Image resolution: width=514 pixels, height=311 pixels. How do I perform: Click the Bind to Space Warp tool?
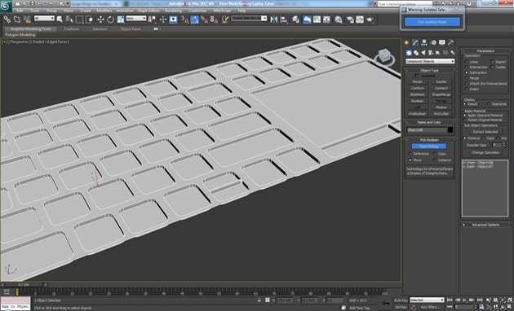coord(27,20)
